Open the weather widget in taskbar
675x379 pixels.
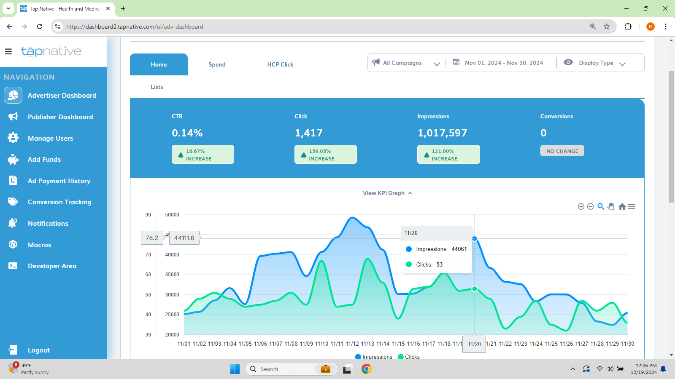[29, 368]
